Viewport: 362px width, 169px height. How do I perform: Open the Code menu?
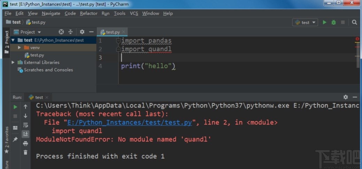coord(70,13)
